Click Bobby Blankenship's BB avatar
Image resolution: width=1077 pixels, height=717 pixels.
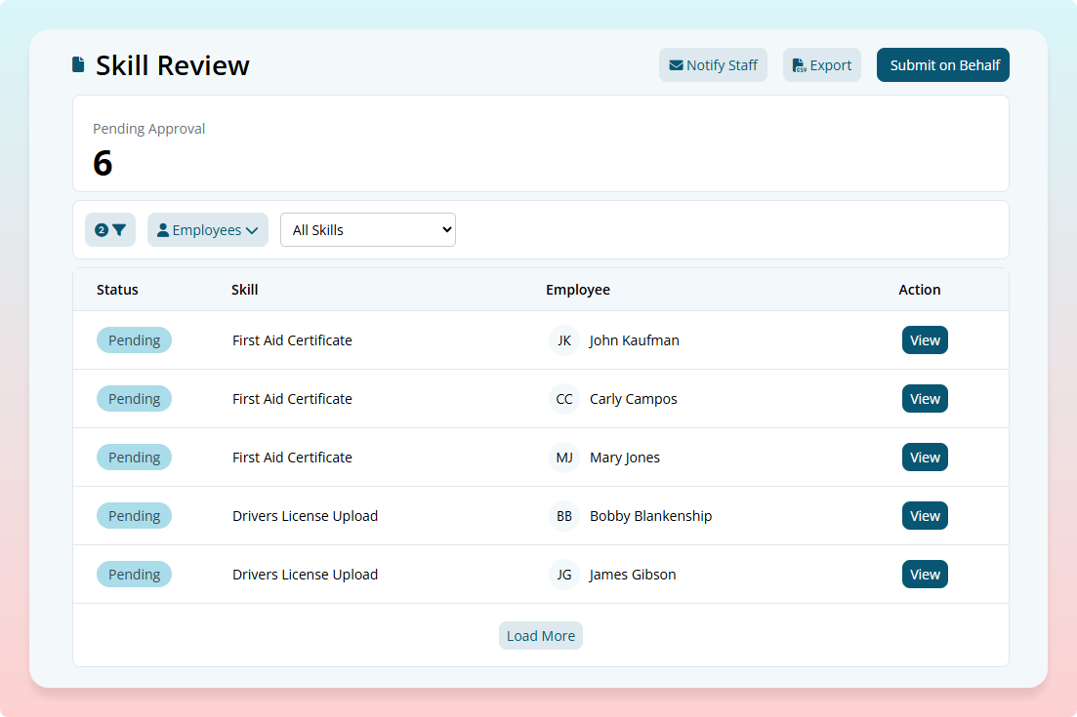click(563, 515)
